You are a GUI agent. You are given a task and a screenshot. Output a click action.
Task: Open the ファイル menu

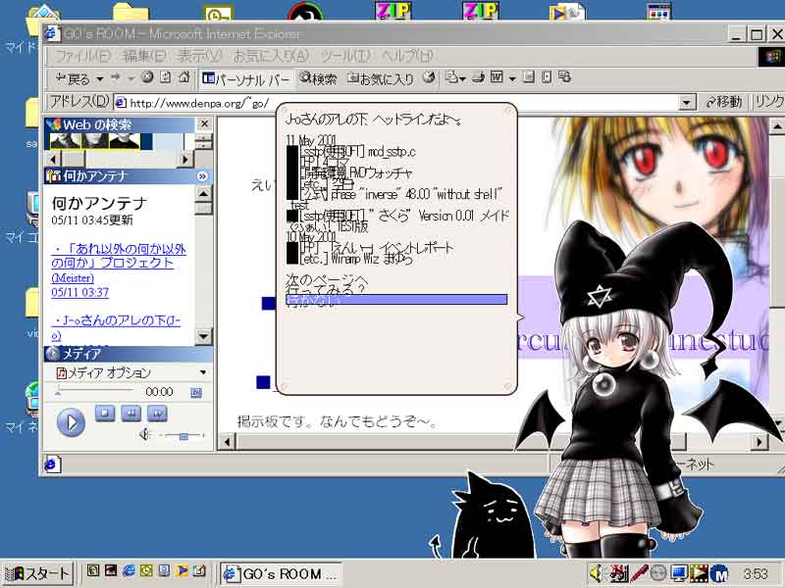click(x=81, y=56)
